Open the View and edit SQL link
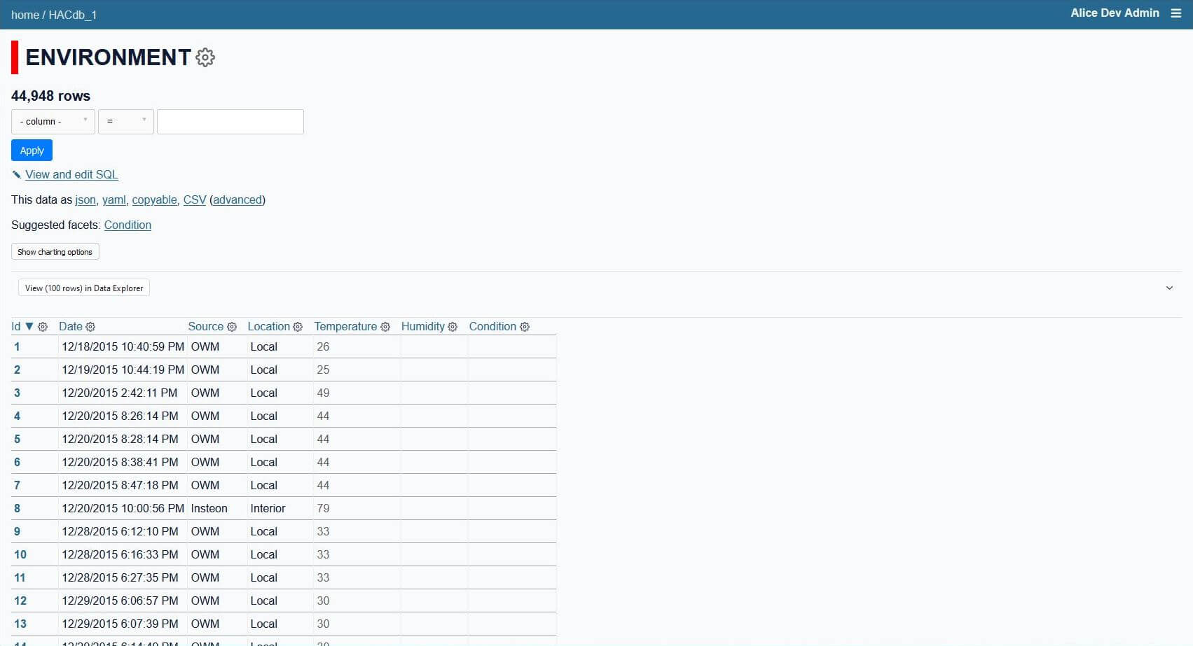The height and width of the screenshot is (646, 1193). 71,175
